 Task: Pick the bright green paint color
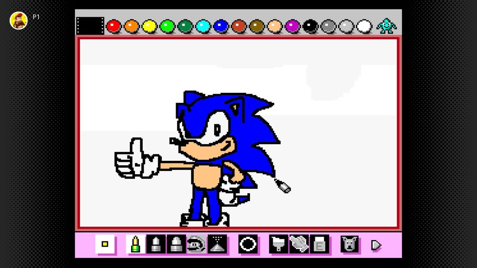click(x=167, y=26)
